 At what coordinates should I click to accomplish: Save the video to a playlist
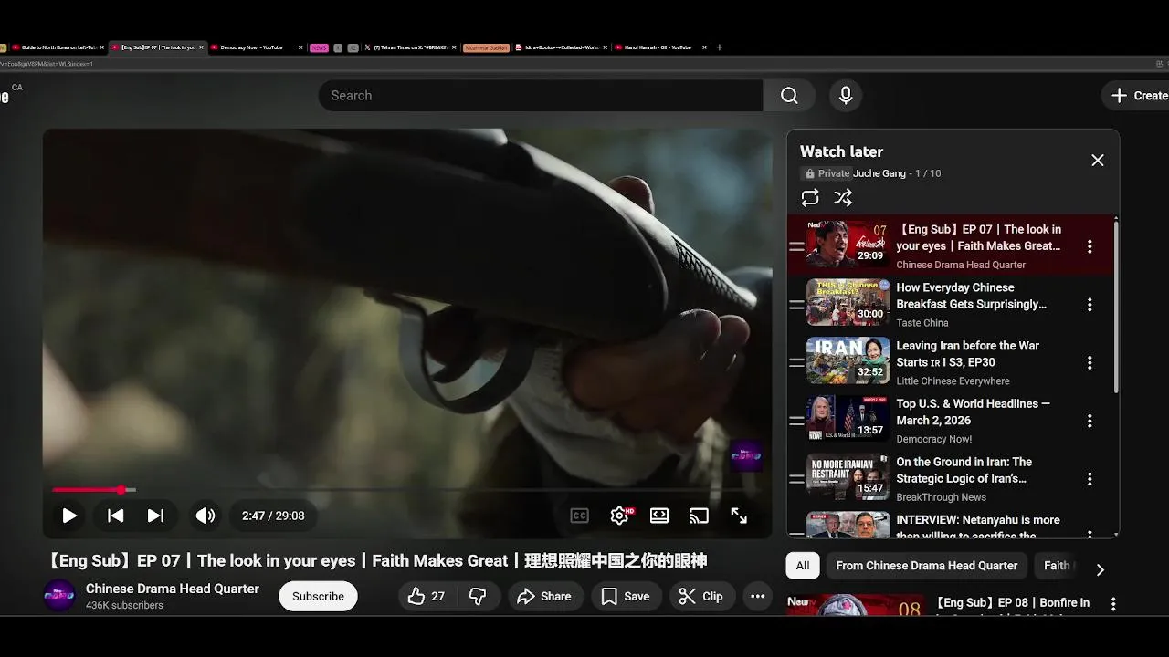(x=626, y=597)
